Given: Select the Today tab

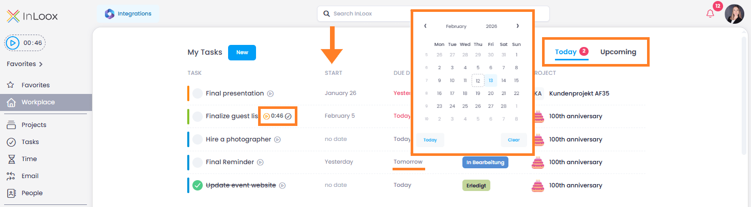Looking at the screenshot, I should (x=565, y=52).
